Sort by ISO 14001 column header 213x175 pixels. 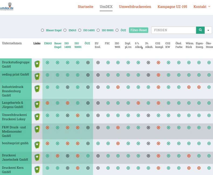tap(68, 45)
